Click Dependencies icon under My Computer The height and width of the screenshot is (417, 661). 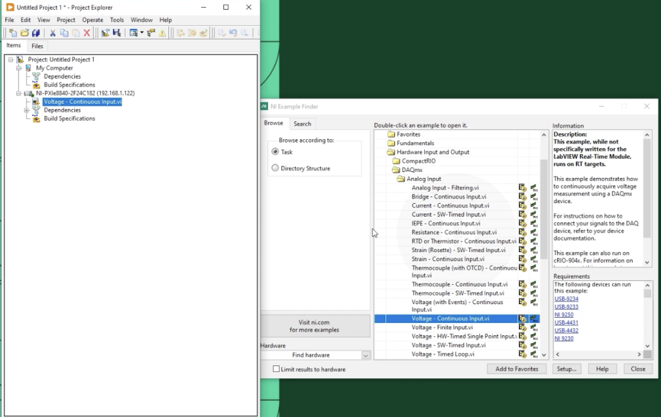coord(36,76)
